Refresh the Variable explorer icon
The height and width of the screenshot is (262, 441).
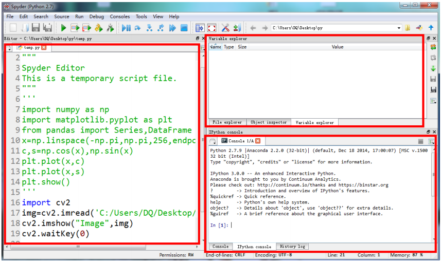[433, 47]
